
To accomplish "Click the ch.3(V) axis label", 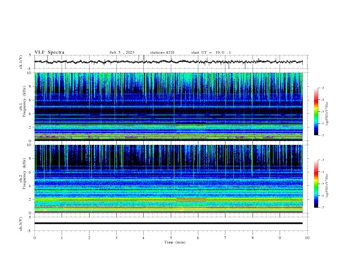I will tap(21, 224).
